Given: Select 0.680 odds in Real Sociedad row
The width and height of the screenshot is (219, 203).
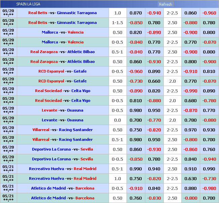Looking at the screenshot, I should (x=190, y=101).
